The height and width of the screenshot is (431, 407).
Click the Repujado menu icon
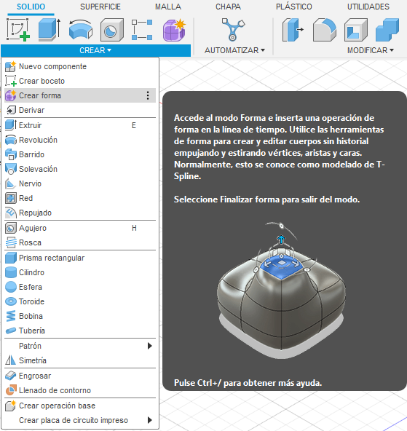[11, 213]
